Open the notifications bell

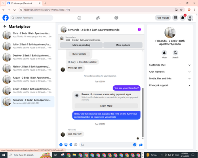183,18
